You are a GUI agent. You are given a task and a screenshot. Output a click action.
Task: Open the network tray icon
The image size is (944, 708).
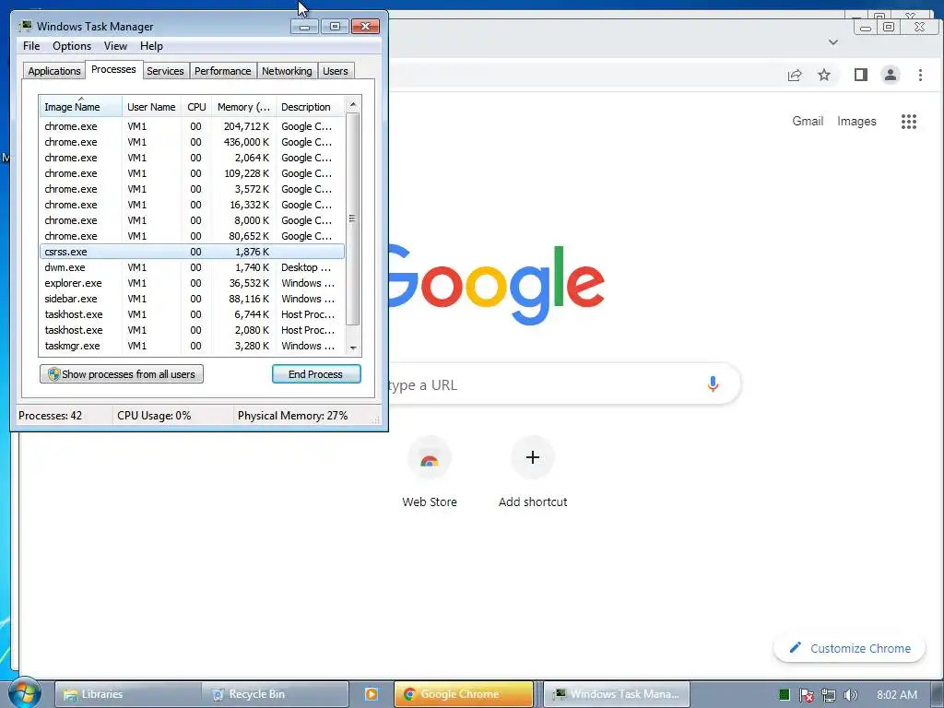tap(829, 695)
